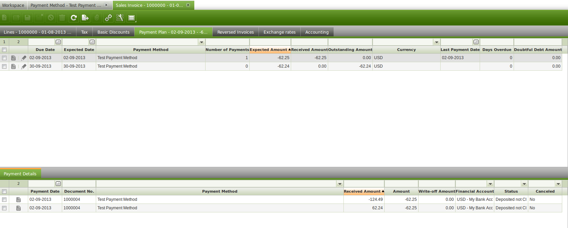
Task: Click the wrench audit trail toolbar icon
Action: click(x=120, y=18)
